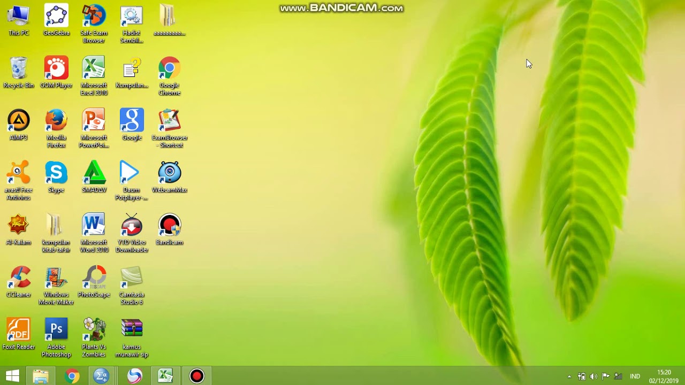Open the aaaaaaaaa... folder on the desktop
The width and height of the screenshot is (685, 385).
(169, 20)
